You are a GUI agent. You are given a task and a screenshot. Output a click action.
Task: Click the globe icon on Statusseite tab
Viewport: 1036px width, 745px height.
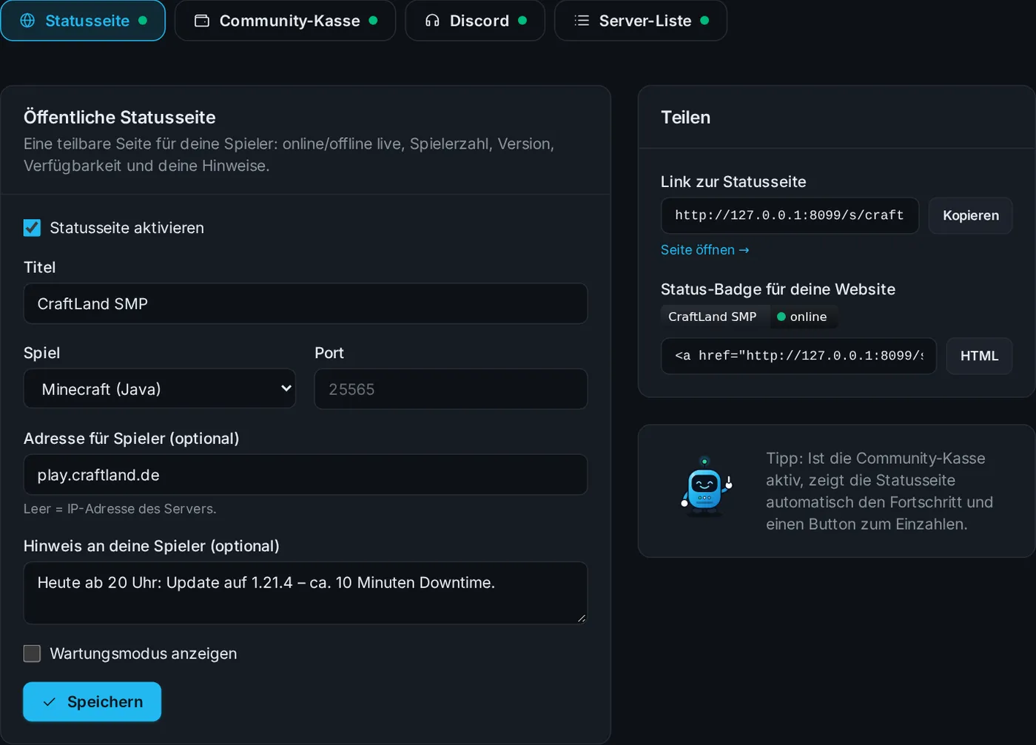pos(27,21)
